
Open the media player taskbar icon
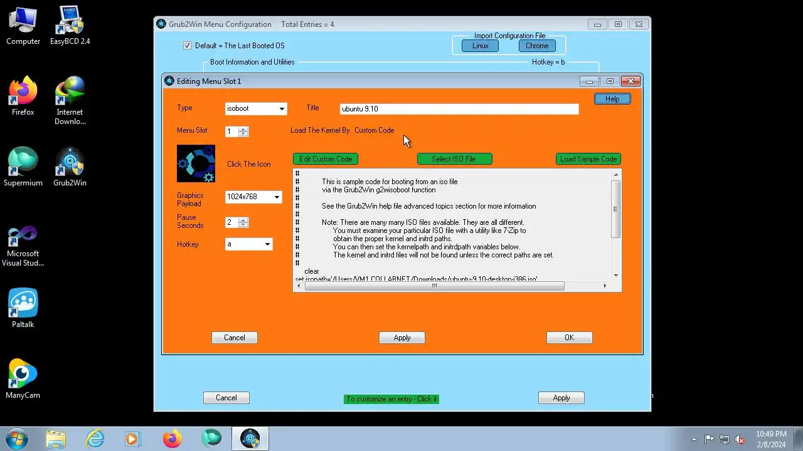coord(133,438)
